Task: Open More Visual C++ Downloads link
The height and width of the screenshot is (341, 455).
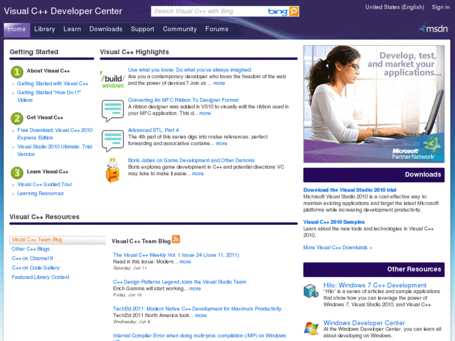Action: click(x=337, y=248)
